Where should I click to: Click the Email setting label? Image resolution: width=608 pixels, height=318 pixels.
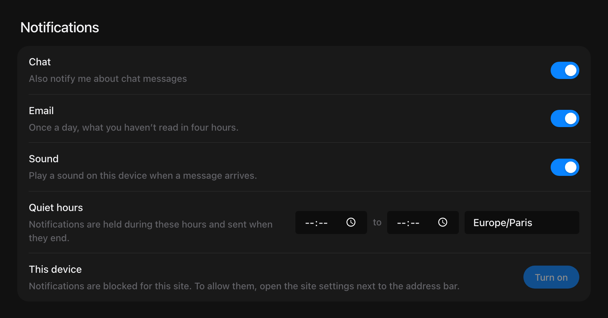point(41,111)
